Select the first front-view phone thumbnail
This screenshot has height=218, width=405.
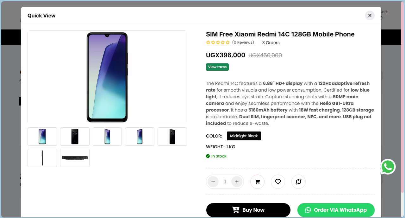point(42,137)
